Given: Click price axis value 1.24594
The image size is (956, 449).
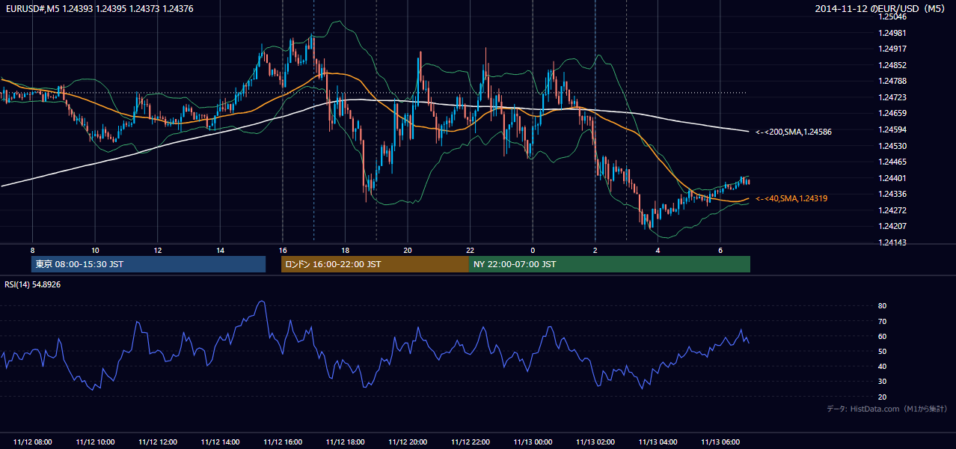Looking at the screenshot, I should (892, 129).
